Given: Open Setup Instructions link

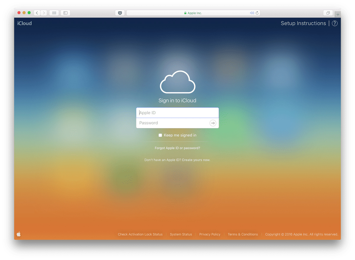Looking at the screenshot, I should 303,23.
